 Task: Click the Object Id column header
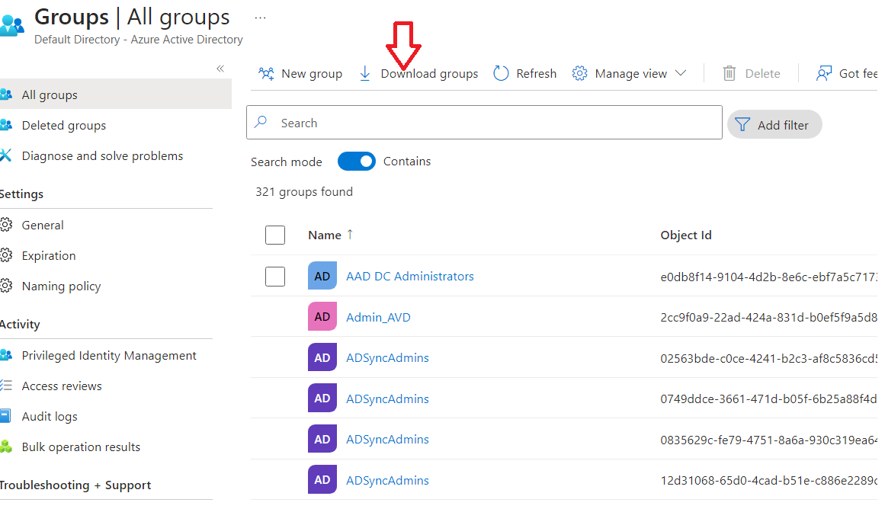[x=686, y=235]
